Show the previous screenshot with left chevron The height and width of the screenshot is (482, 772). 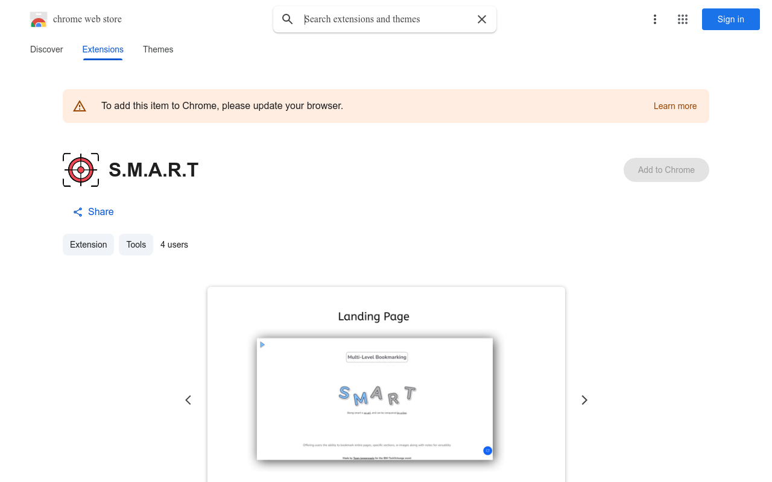point(188,400)
